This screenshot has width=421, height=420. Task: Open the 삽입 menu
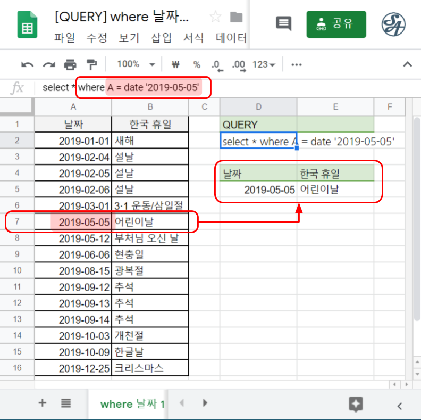click(161, 38)
